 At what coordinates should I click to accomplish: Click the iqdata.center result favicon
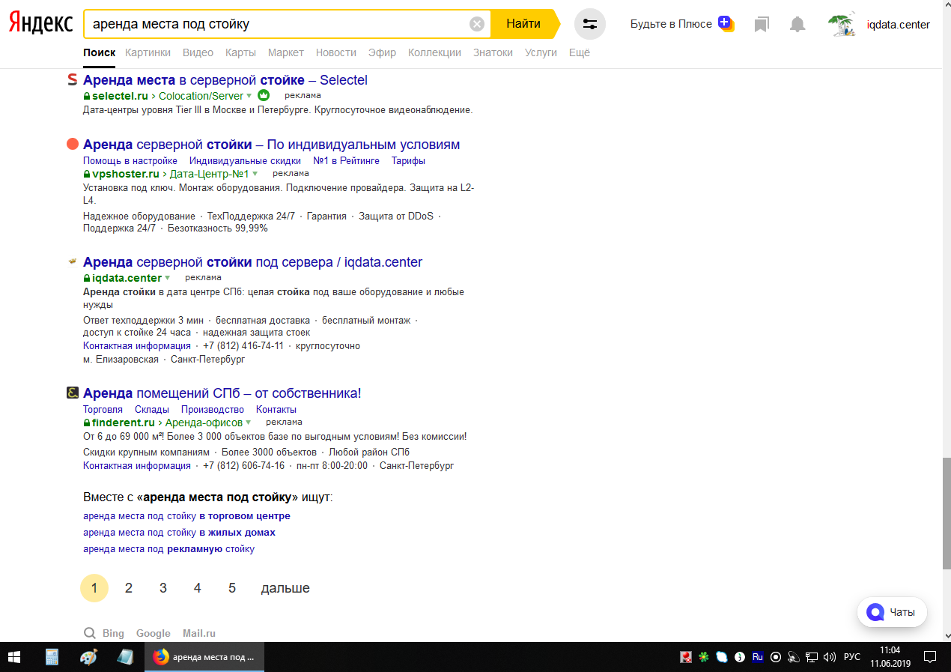[73, 261]
